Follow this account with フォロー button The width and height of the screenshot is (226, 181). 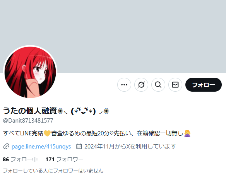coord(204,85)
